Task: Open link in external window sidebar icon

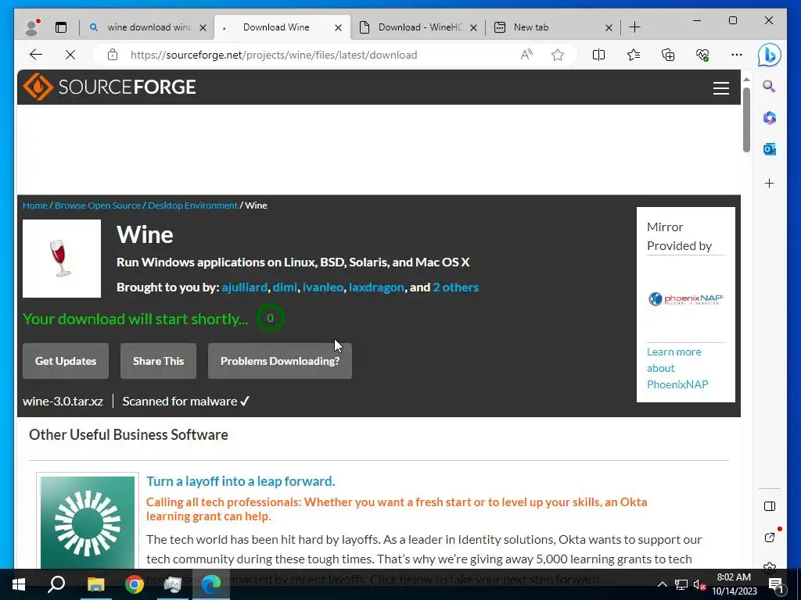Action: (x=770, y=537)
